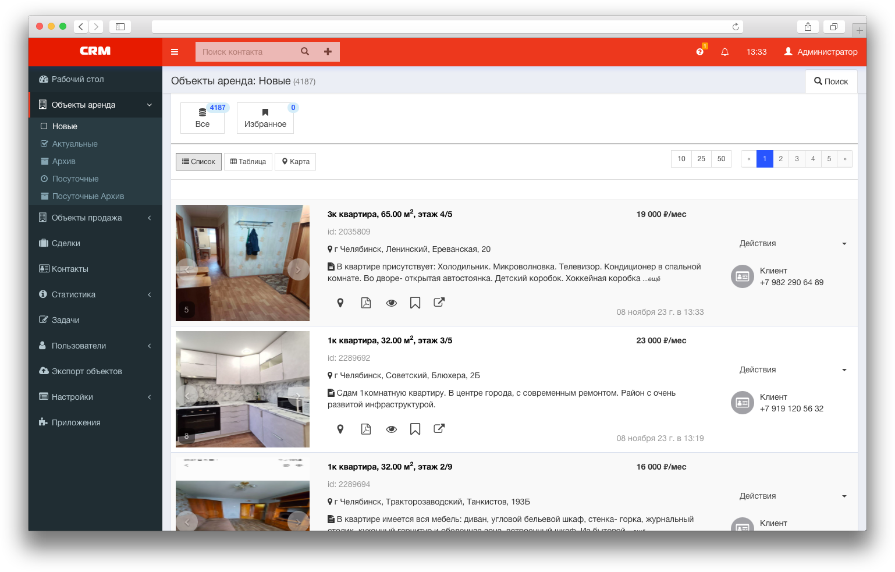Image resolution: width=895 pixels, height=572 pixels.
Task: Expand Объекты продажа section
Action: (95, 218)
